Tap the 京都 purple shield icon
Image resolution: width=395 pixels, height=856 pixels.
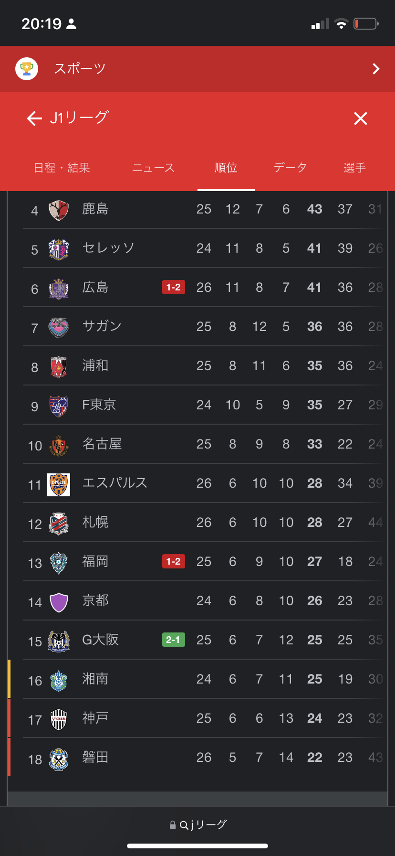click(x=59, y=602)
